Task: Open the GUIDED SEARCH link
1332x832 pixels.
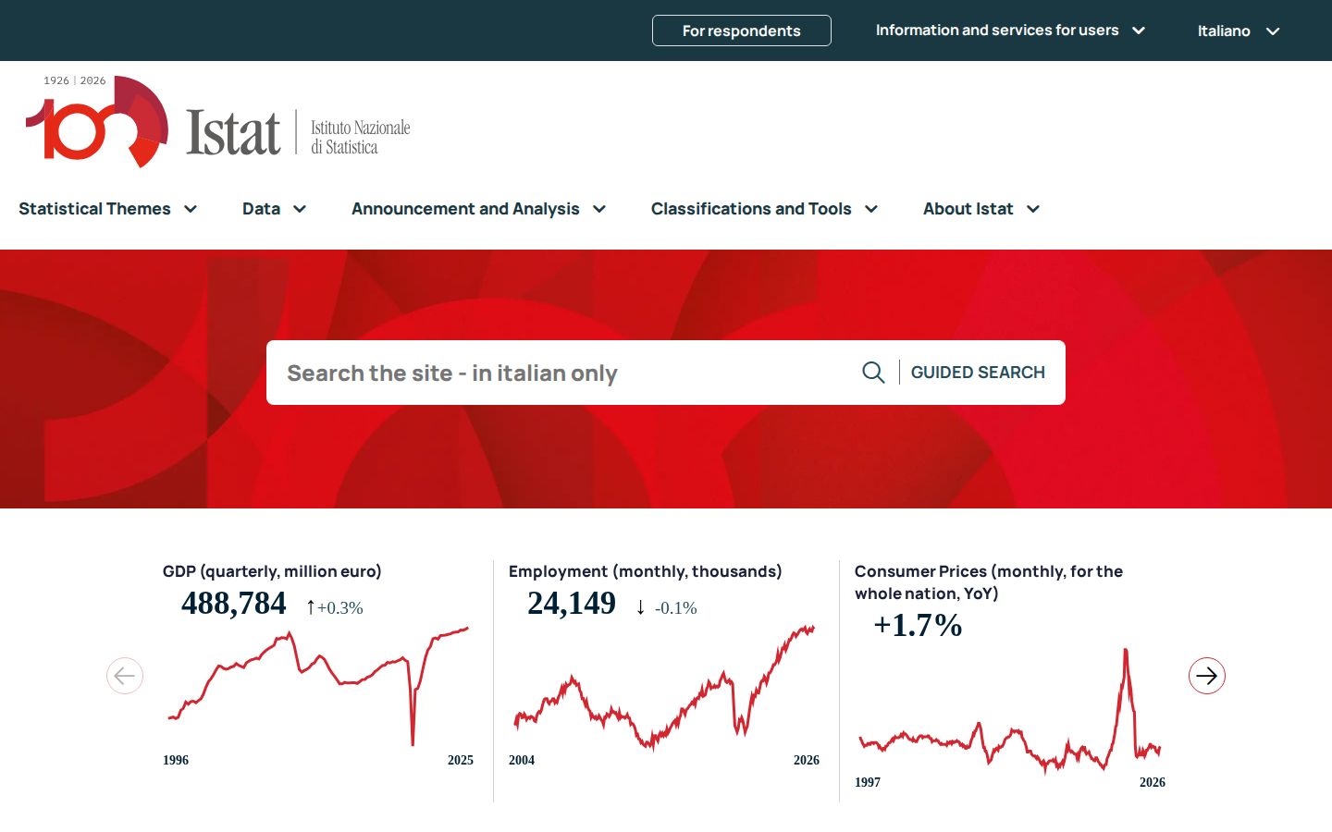Action: click(x=978, y=373)
